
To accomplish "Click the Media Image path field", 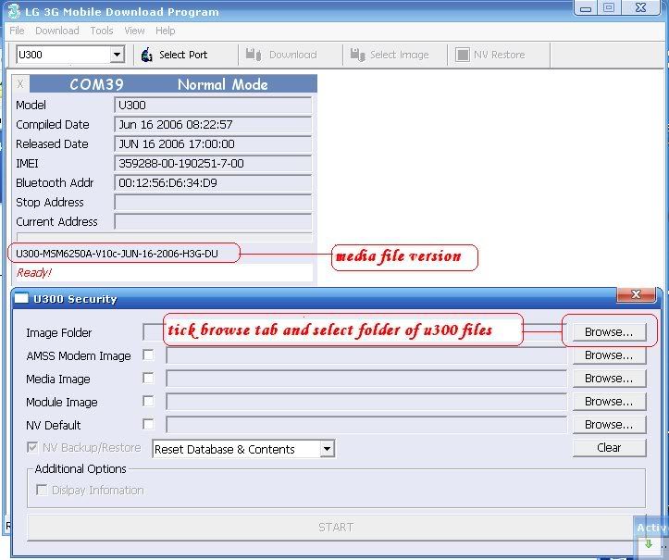I will [366, 379].
